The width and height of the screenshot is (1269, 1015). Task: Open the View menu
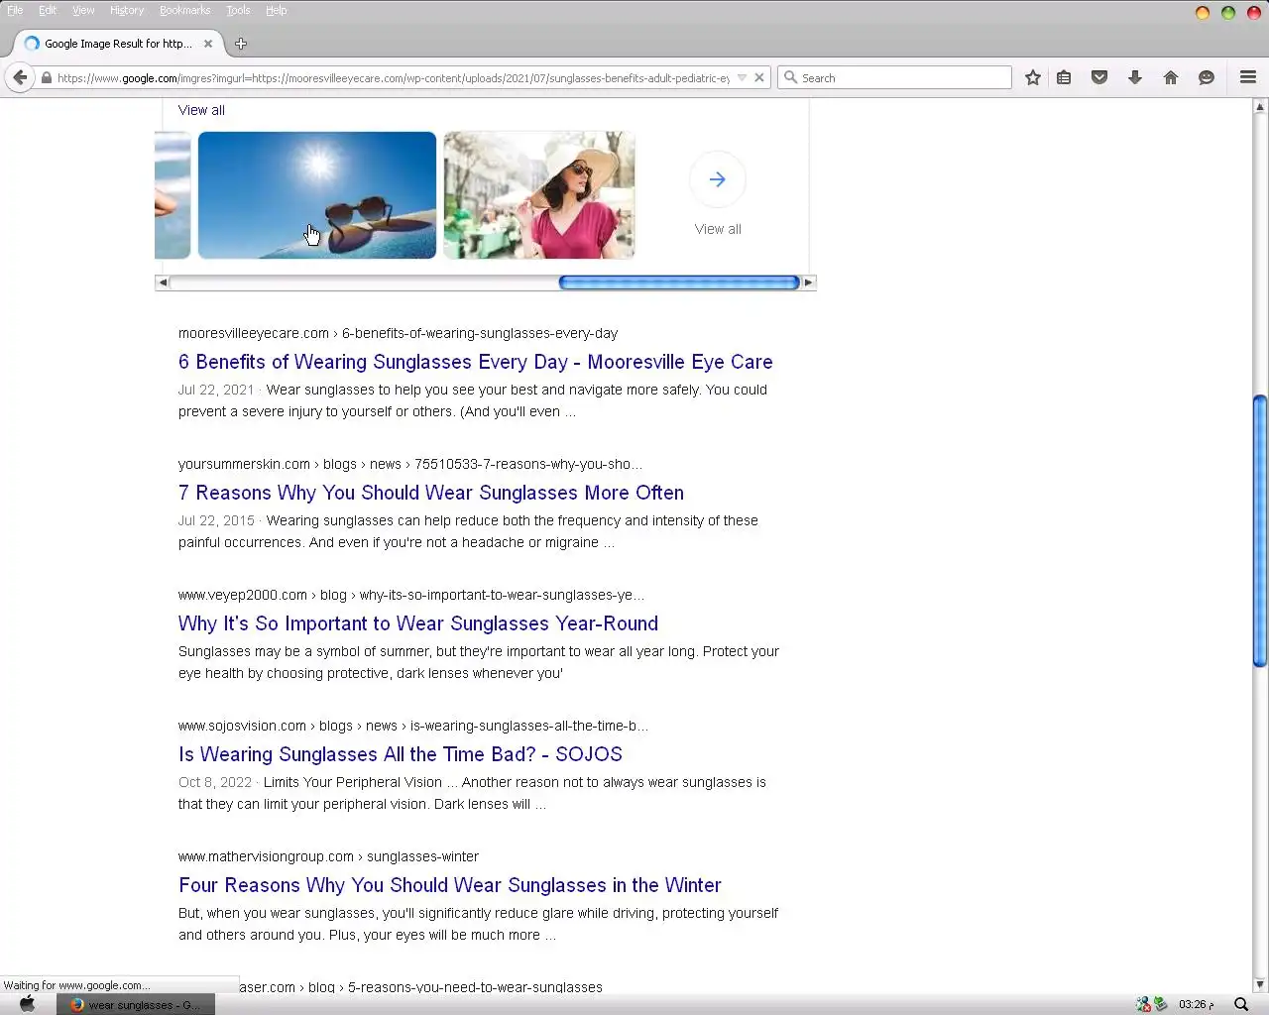pyautogui.click(x=83, y=10)
